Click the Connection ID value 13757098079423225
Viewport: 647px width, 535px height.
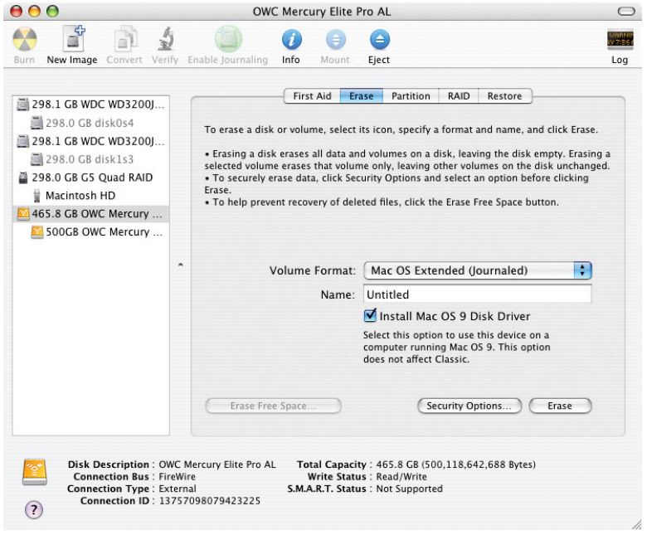pos(210,501)
